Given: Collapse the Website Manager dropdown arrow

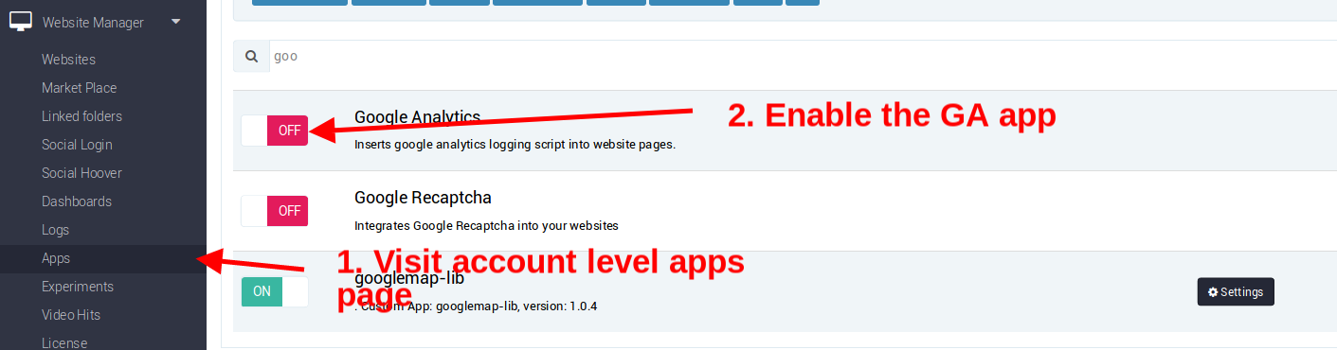Looking at the screenshot, I should click(x=175, y=21).
